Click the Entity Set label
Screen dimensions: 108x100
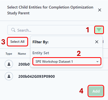(41, 53)
